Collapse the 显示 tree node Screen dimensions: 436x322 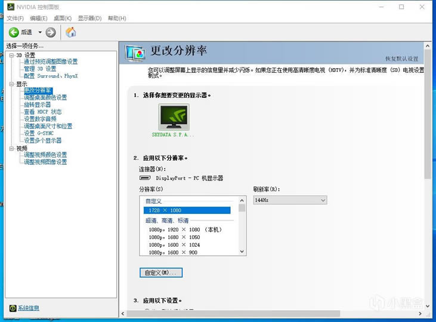11,84
